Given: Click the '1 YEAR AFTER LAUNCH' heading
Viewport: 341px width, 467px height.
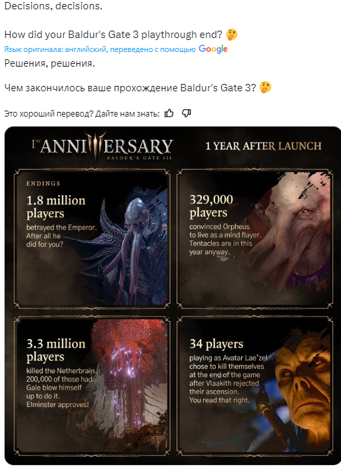Looking at the screenshot, I should pyautogui.click(x=264, y=146).
